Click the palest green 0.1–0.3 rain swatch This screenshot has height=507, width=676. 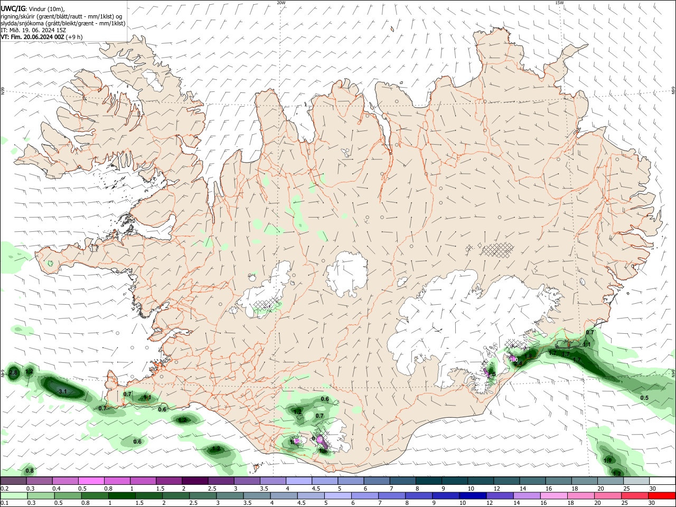click(14, 495)
